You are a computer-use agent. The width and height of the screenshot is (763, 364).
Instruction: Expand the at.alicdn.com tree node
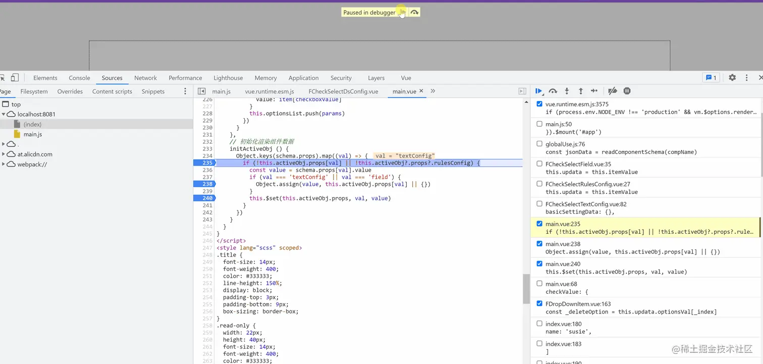click(4, 154)
